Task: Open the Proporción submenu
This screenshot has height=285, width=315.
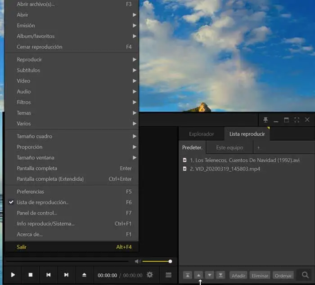Action: [72, 147]
